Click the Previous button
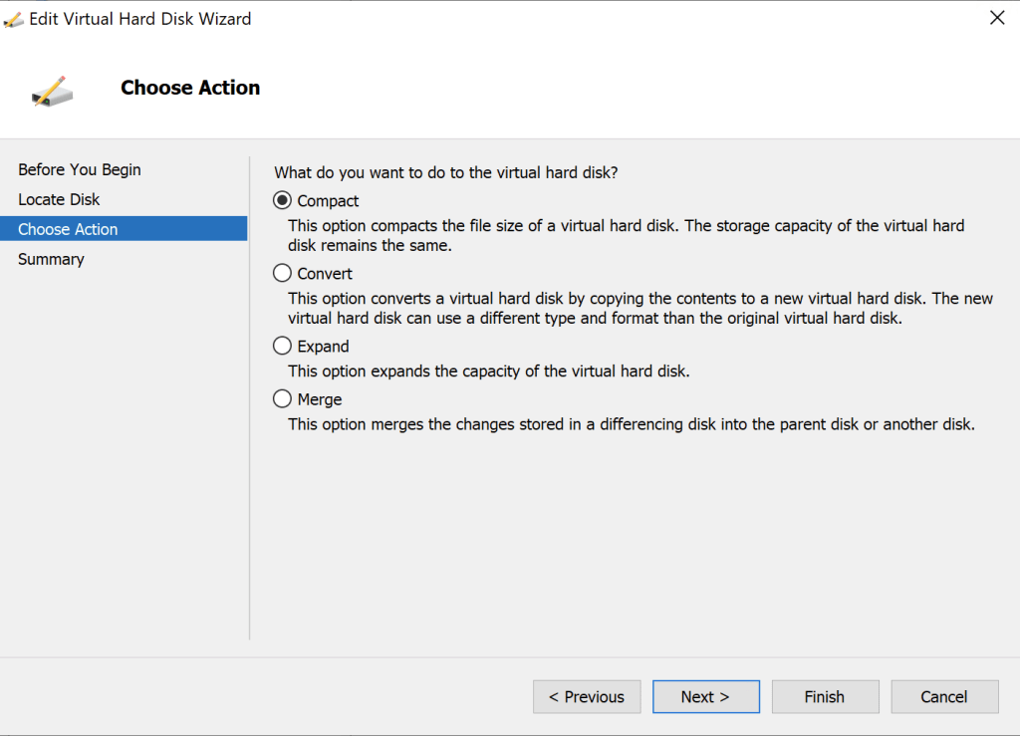1020x736 pixels. (586, 696)
